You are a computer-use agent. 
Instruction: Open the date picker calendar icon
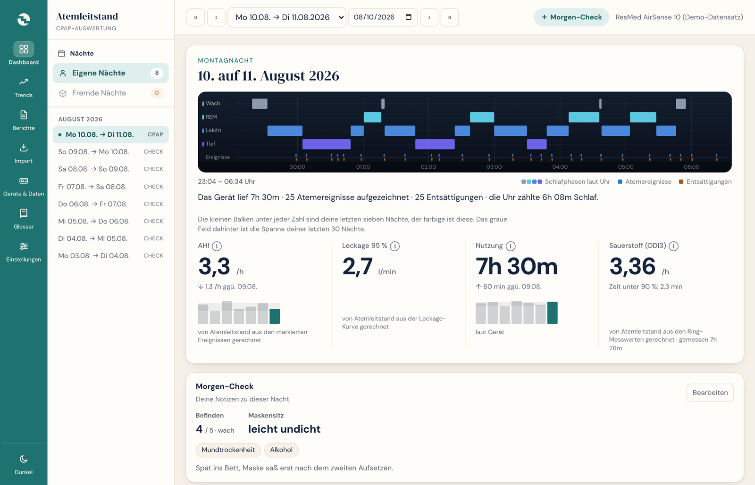[409, 17]
